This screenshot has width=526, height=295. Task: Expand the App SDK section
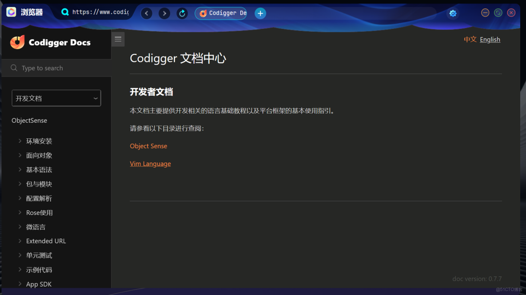click(20, 284)
